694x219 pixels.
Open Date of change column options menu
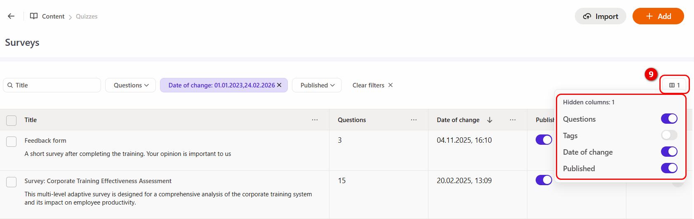pyautogui.click(x=513, y=120)
